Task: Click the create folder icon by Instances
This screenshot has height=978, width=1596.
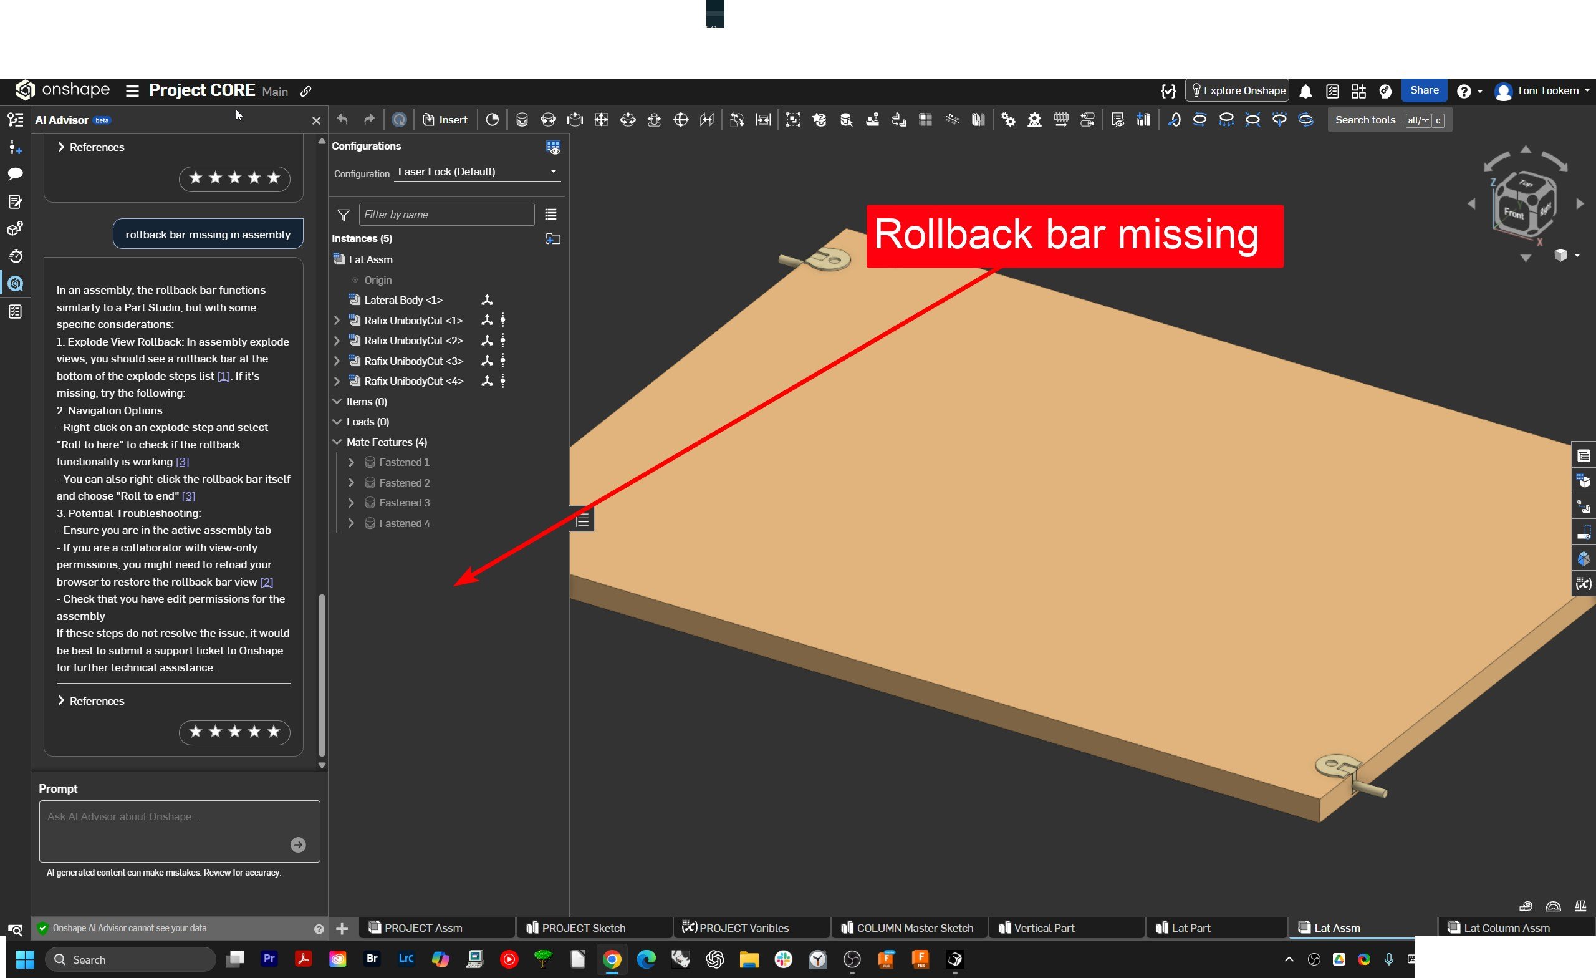Action: 552,238
